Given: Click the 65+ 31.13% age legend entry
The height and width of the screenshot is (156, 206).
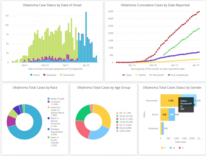Looking at the screenshot, I should pos(124,113).
